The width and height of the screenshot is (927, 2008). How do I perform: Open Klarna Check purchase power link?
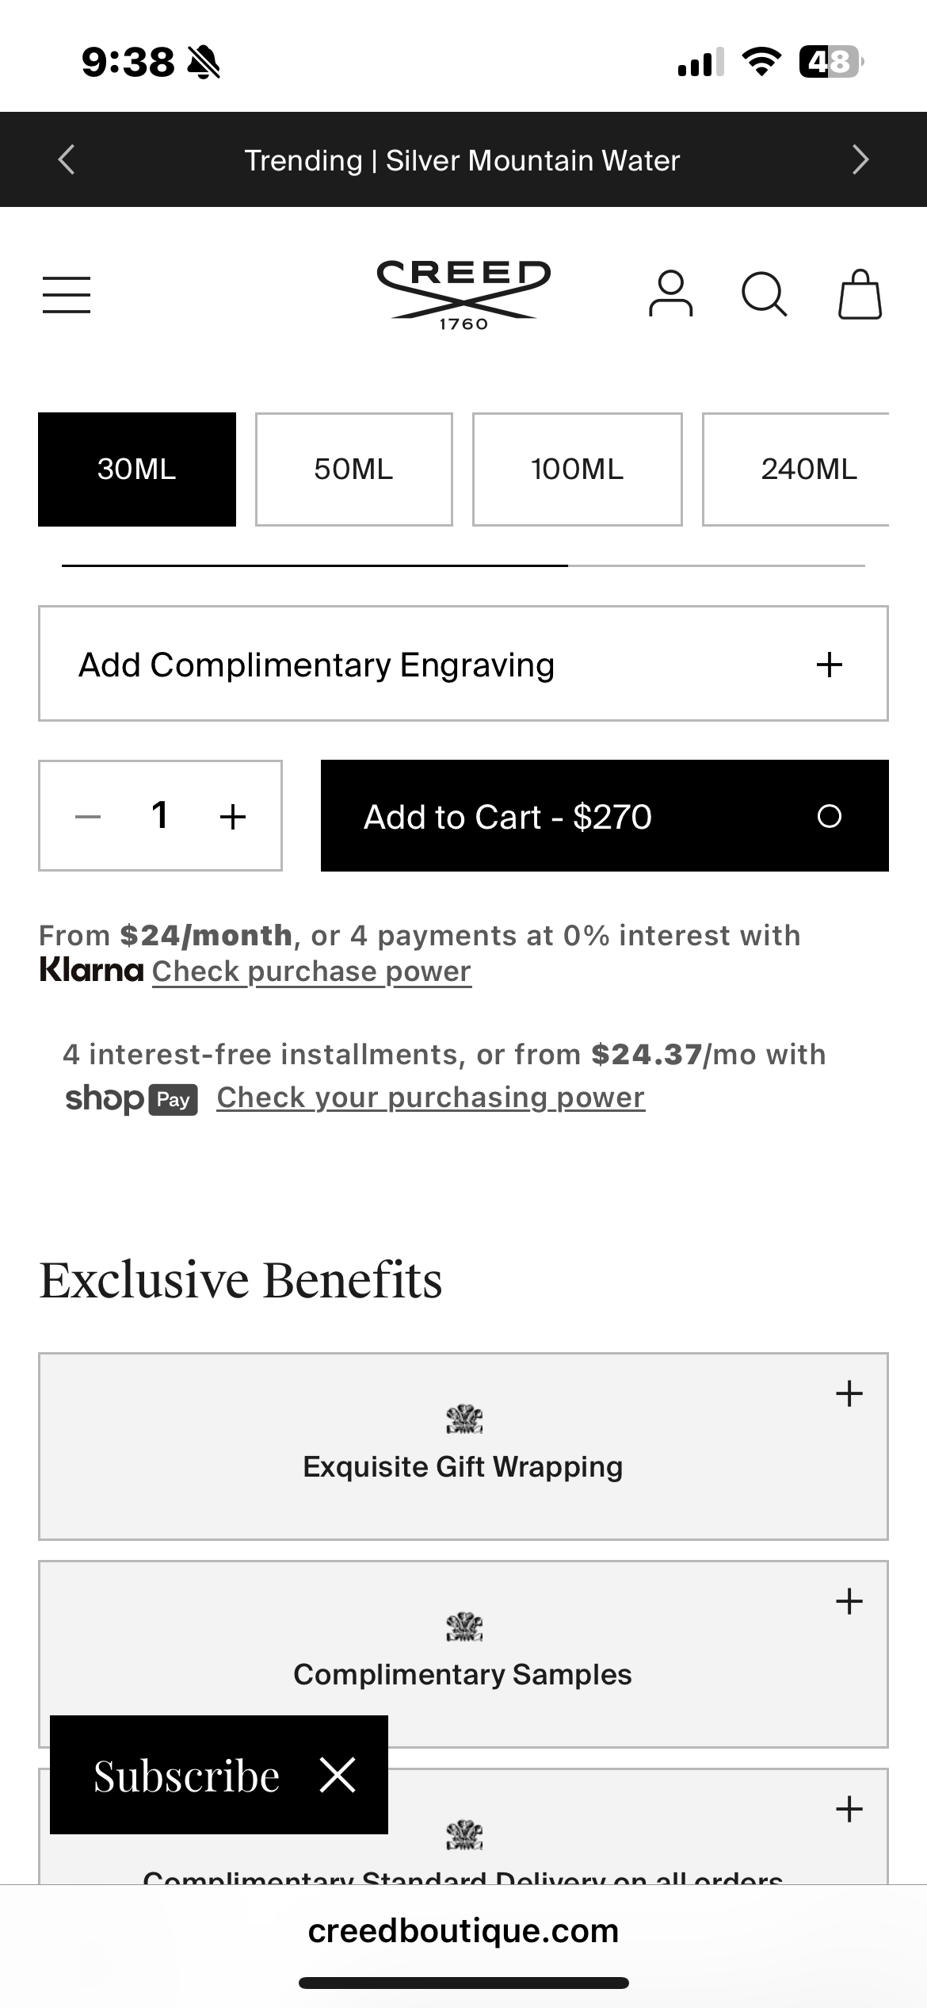coord(311,971)
